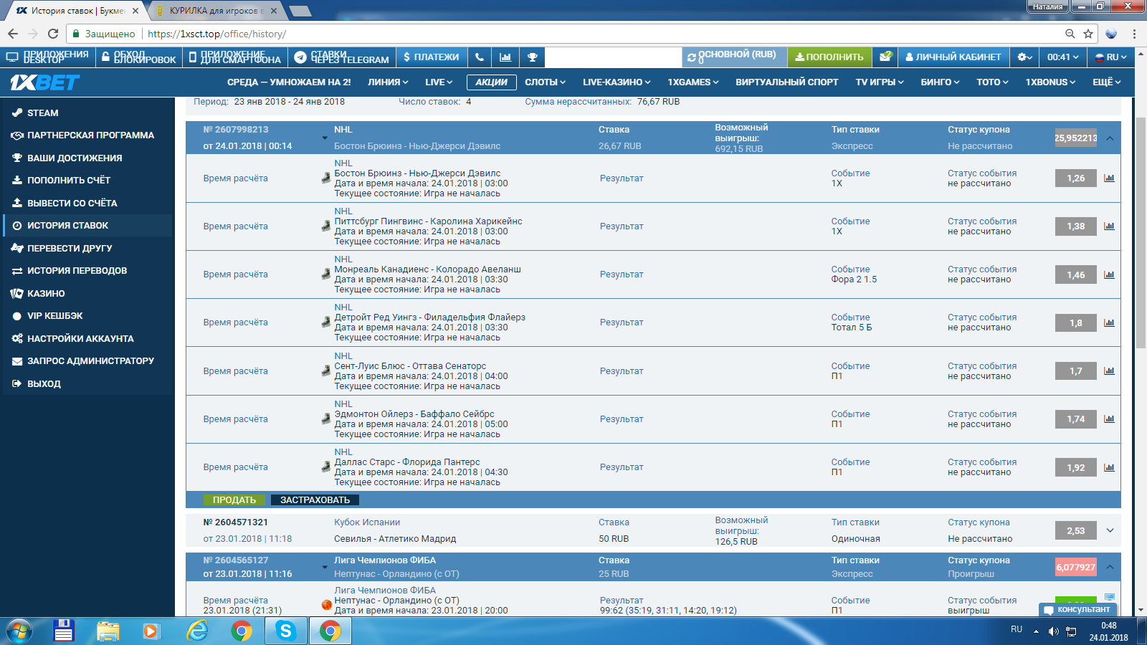Refresh the ОСНОВНОЙ (RUB) balance
The image size is (1147, 645).
691,57
